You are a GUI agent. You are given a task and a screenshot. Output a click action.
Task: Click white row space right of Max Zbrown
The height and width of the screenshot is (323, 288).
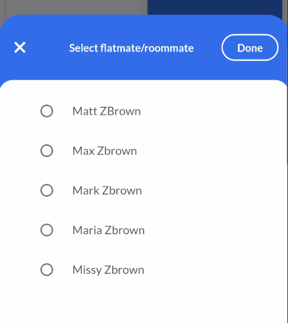[x=211, y=151]
